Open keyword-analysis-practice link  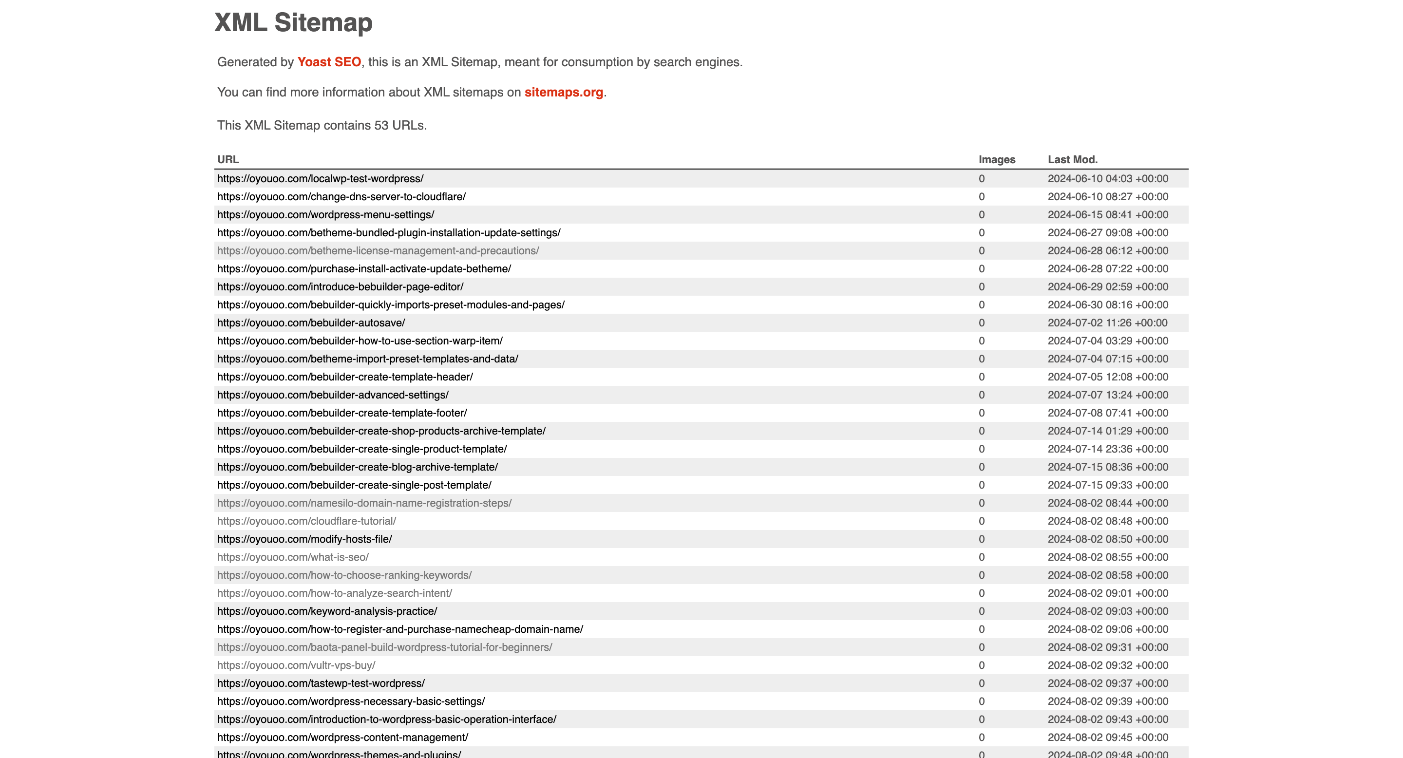pyautogui.click(x=327, y=611)
